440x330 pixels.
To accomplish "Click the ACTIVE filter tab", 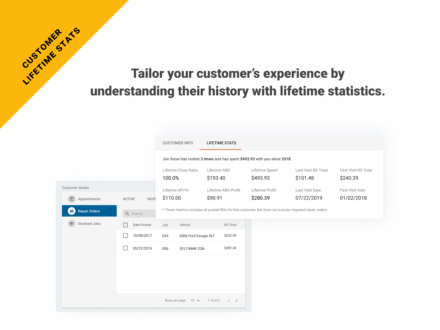I will 129,199.
